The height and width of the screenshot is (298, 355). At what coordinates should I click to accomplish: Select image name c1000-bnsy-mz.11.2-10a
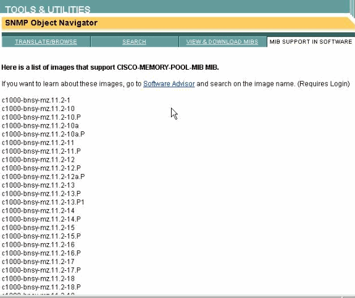coord(40,126)
